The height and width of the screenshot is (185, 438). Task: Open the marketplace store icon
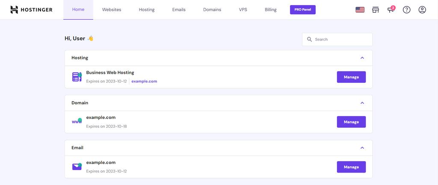(x=376, y=10)
